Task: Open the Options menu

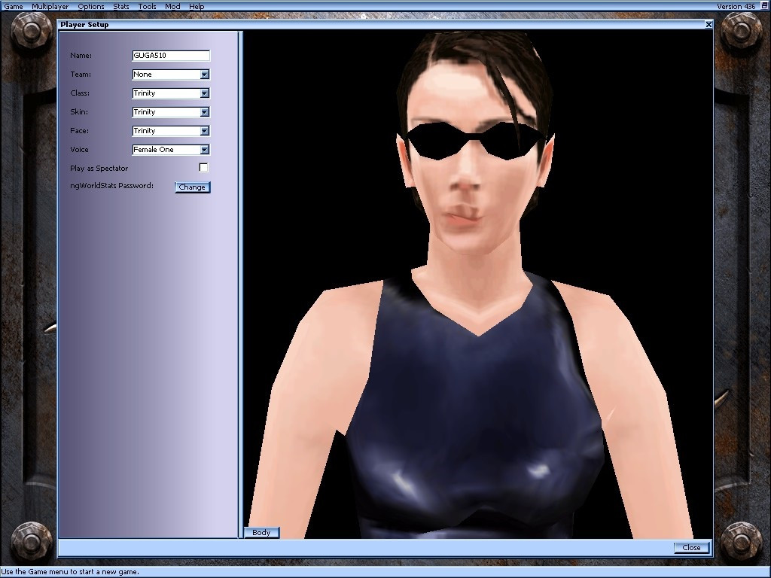Action: tap(91, 6)
